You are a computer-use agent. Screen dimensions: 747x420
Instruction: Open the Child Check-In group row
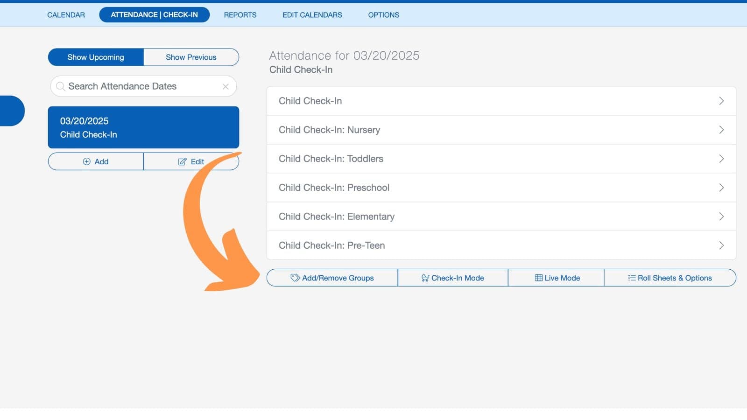(501, 101)
